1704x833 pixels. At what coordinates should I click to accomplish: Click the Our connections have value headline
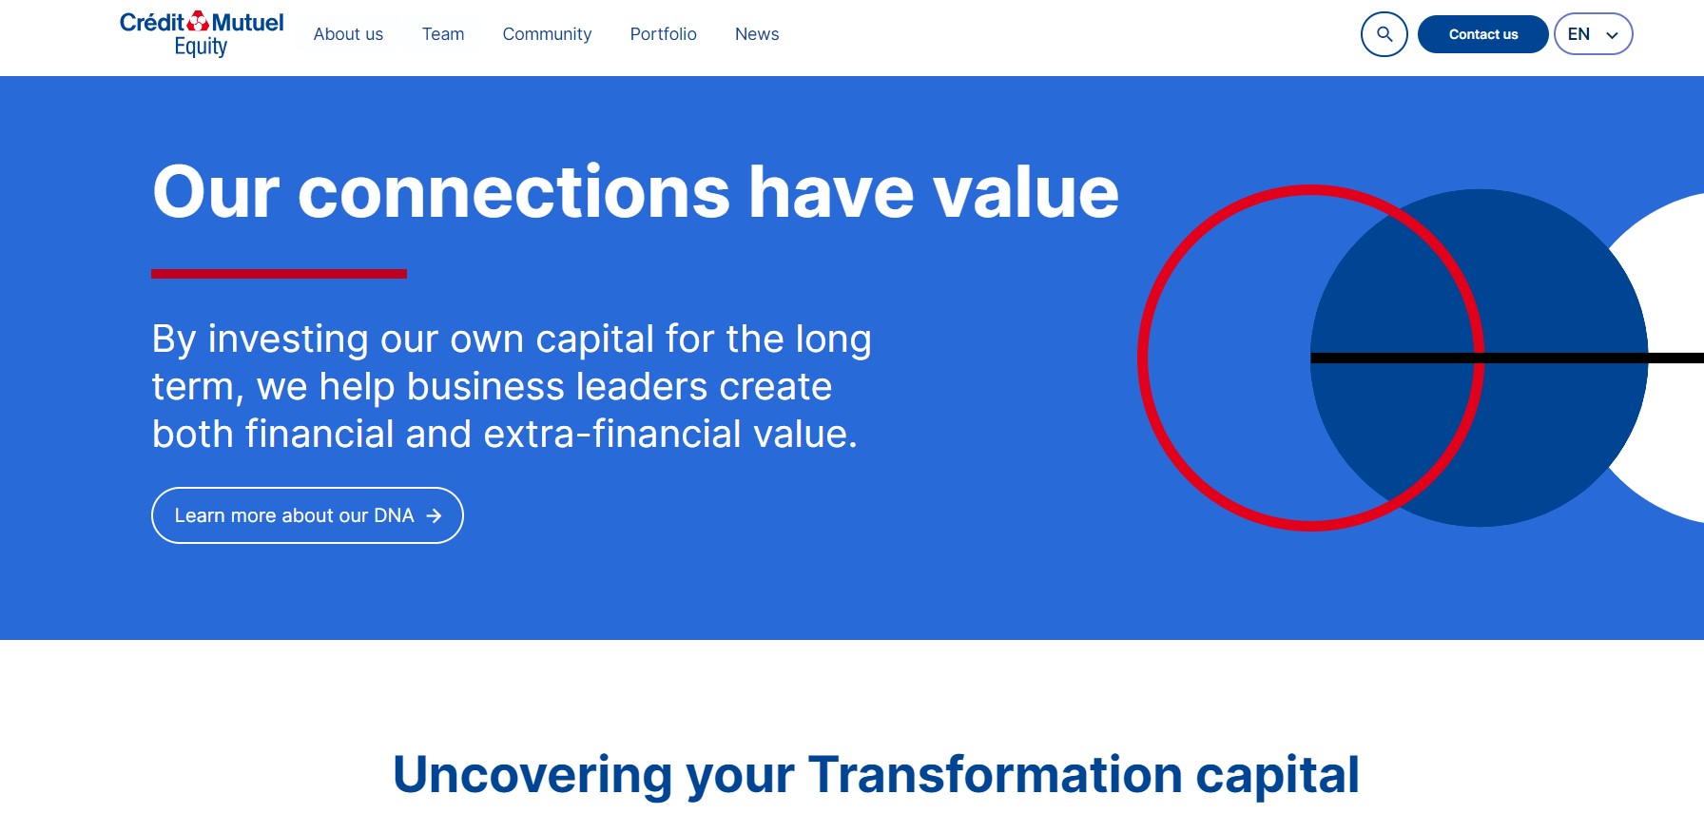[635, 192]
